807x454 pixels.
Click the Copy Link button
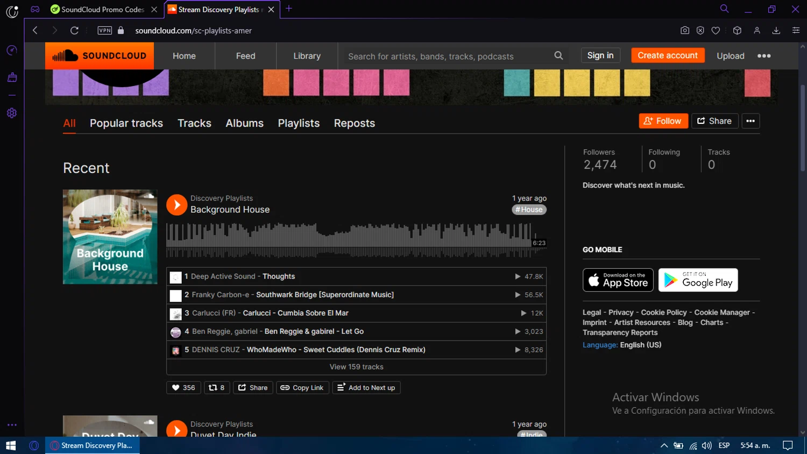pos(302,388)
